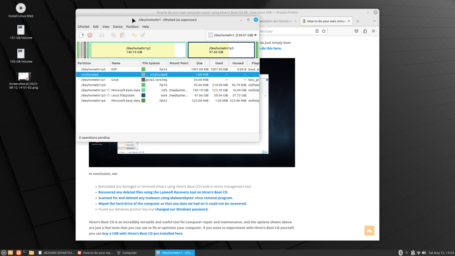Click the Firefox Pocket save icon

click(356, 31)
